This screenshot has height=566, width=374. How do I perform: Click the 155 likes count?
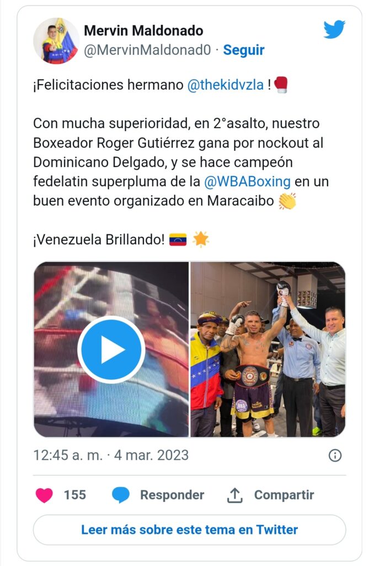pyautogui.click(x=75, y=495)
